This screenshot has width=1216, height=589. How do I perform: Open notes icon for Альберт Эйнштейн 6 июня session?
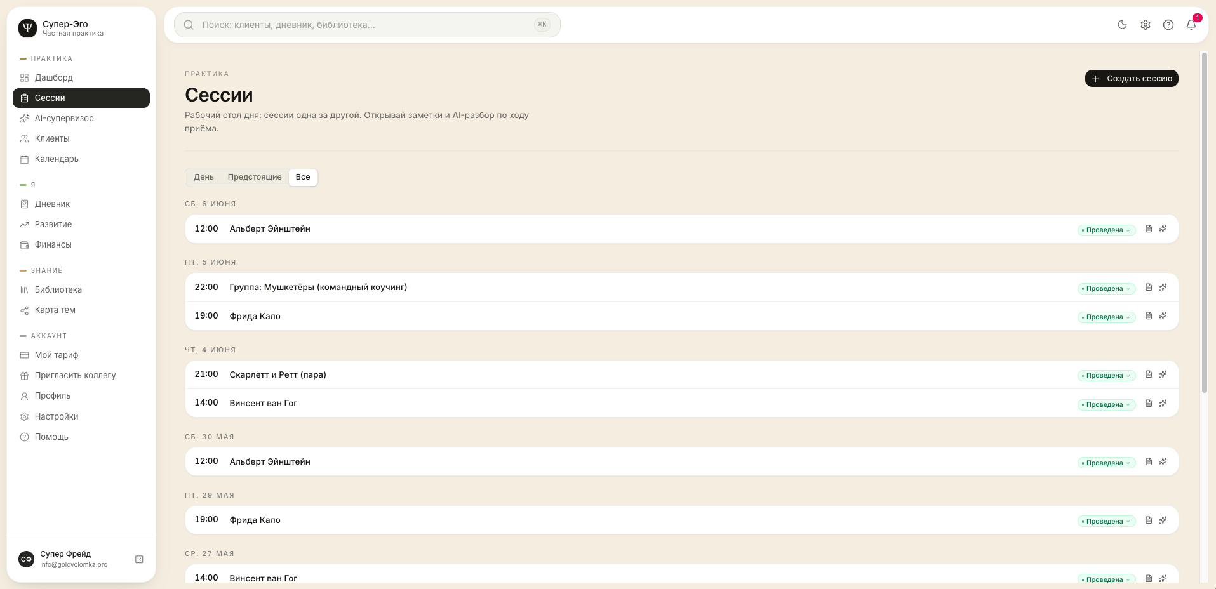click(1149, 229)
